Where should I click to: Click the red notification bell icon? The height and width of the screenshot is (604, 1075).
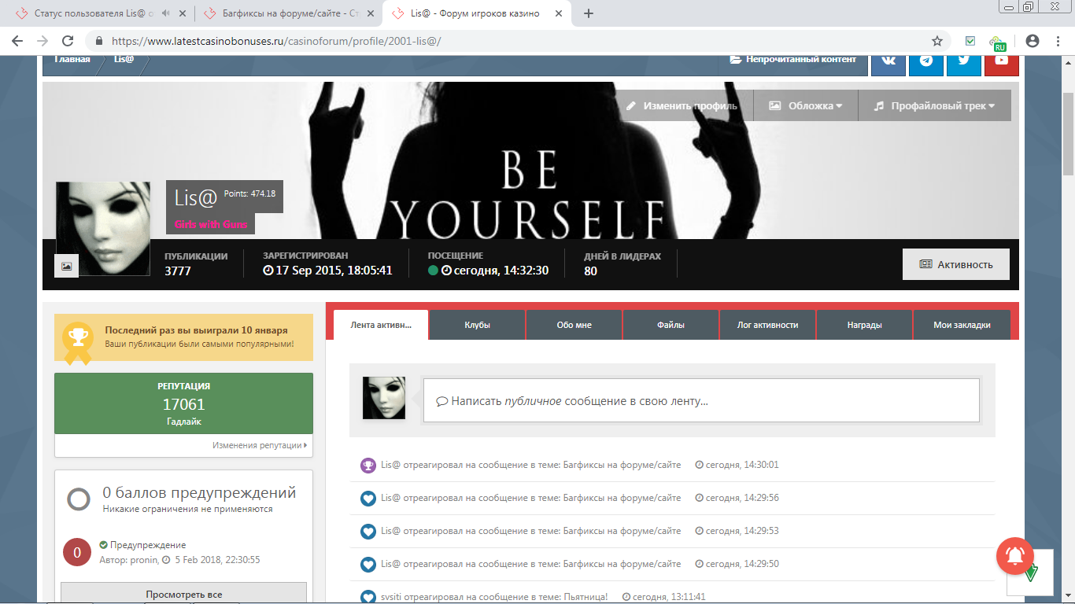1014,556
